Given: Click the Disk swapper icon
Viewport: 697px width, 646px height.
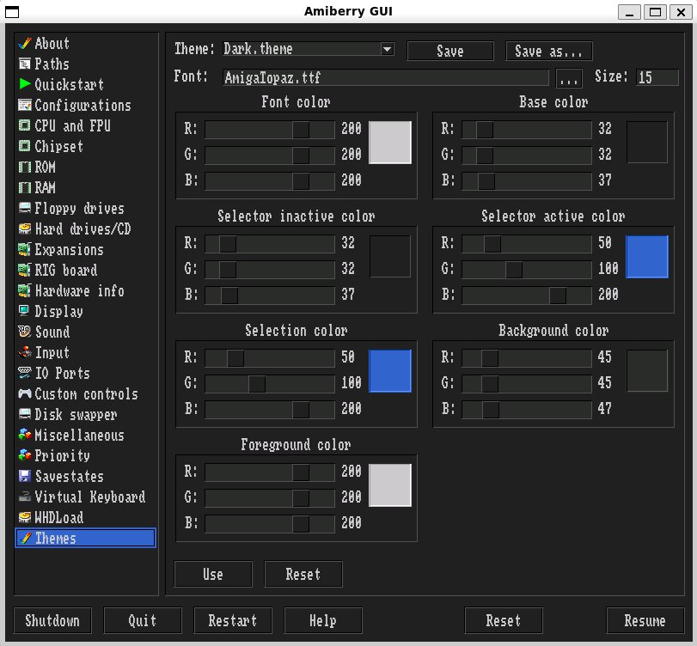Looking at the screenshot, I should click(25, 414).
